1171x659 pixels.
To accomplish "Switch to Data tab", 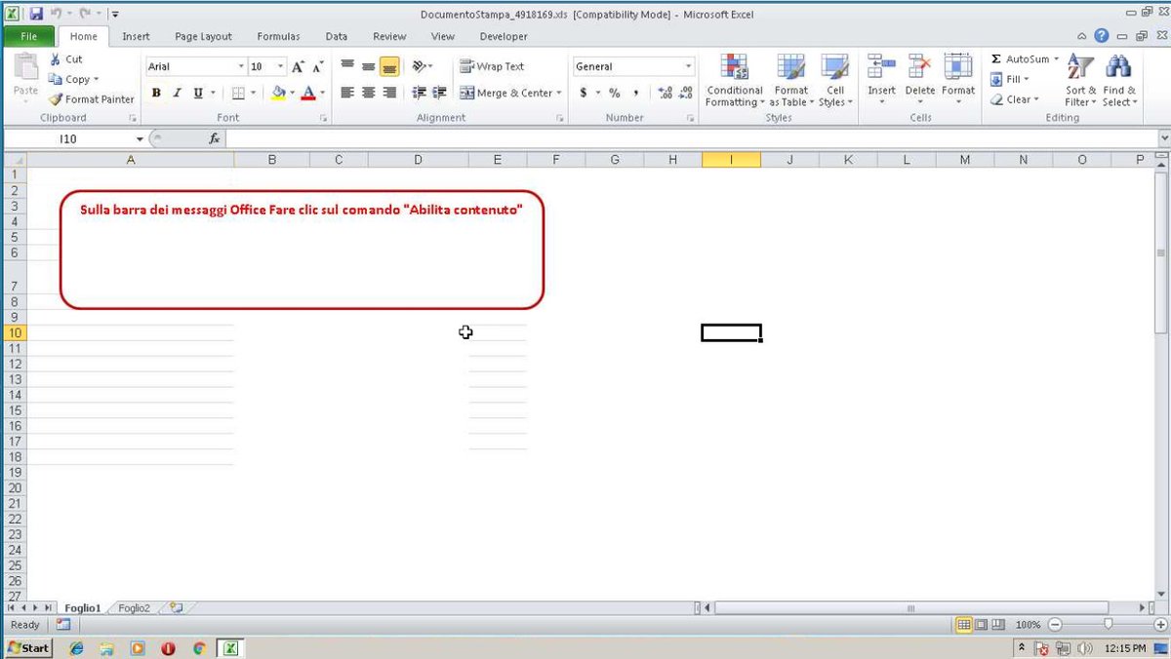I will point(337,36).
